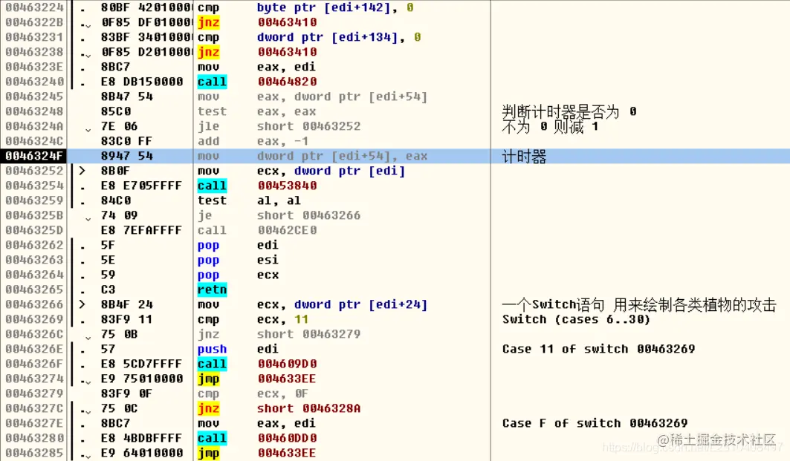Click cmp ecx, 11 instruction
790x461 pixels.
tap(253, 319)
